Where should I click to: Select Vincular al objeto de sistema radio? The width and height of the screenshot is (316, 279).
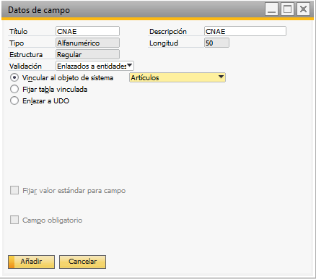14,77
